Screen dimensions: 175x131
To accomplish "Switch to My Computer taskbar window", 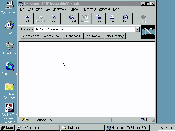I will point(37,128).
